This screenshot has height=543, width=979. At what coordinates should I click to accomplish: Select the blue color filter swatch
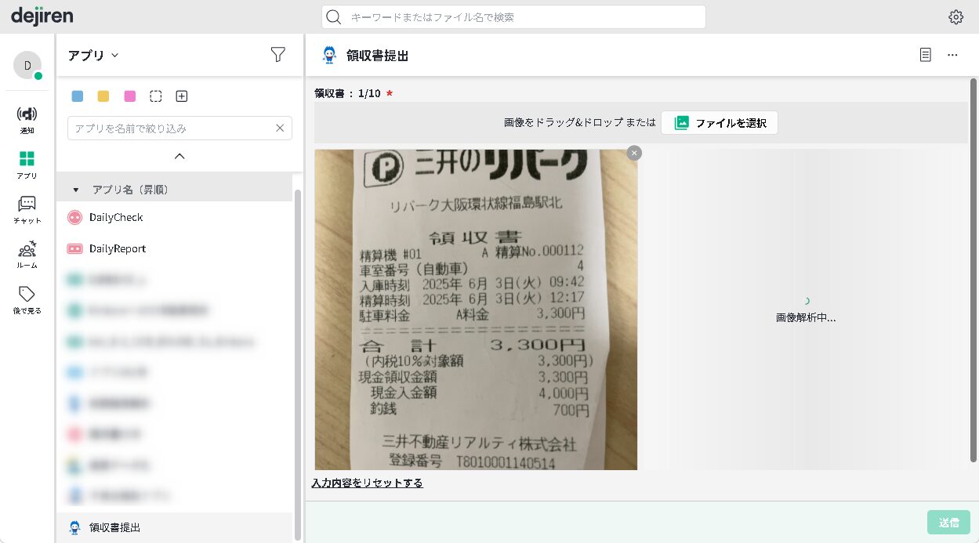(x=78, y=96)
